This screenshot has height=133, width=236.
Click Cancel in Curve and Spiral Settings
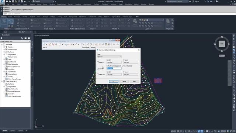coord(124,81)
